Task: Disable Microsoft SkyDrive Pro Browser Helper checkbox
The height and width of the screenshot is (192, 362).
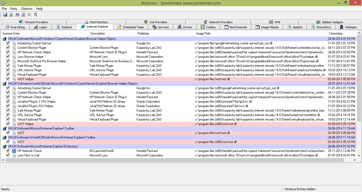Action: tap(8, 61)
